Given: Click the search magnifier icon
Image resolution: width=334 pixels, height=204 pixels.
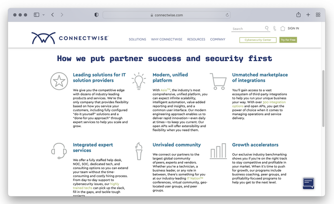Looking at the screenshot, I should 267,28.
